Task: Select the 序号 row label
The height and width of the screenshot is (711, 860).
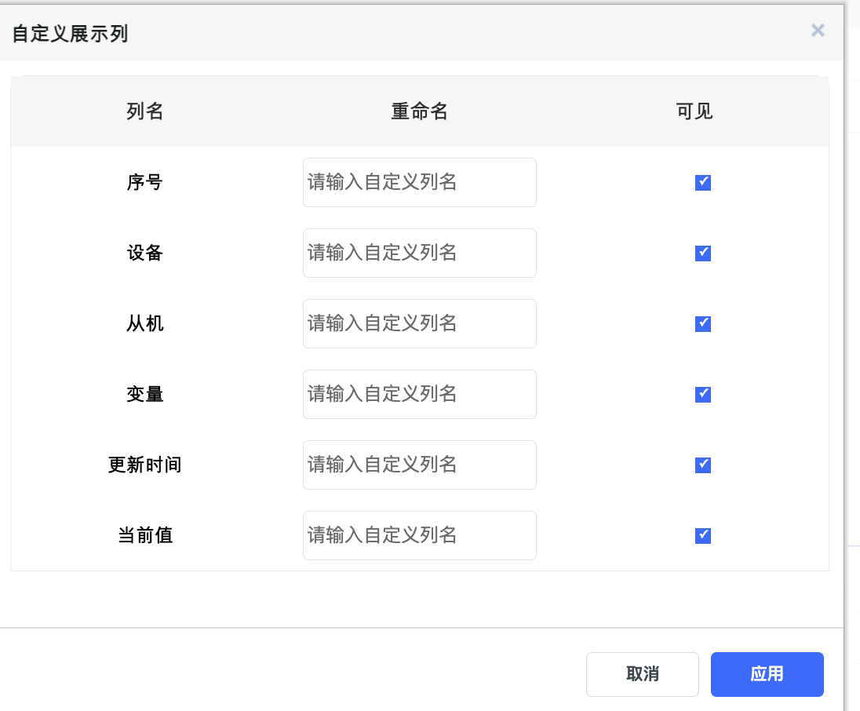Action: tap(145, 182)
